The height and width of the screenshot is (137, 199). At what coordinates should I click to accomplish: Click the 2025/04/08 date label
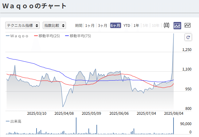[x=64, y=114]
